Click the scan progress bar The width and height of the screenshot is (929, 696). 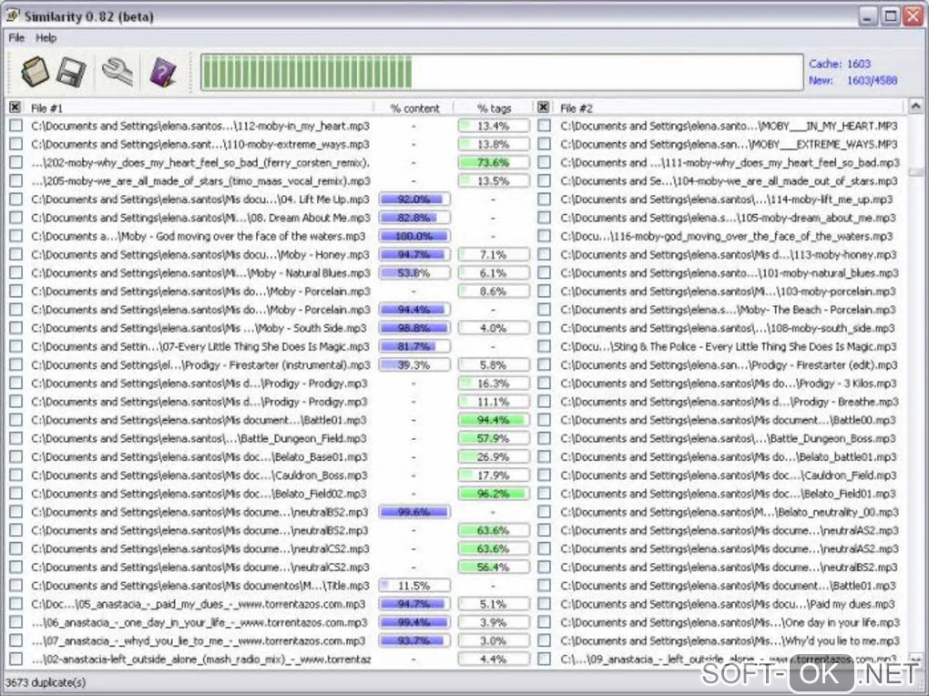[502, 72]
